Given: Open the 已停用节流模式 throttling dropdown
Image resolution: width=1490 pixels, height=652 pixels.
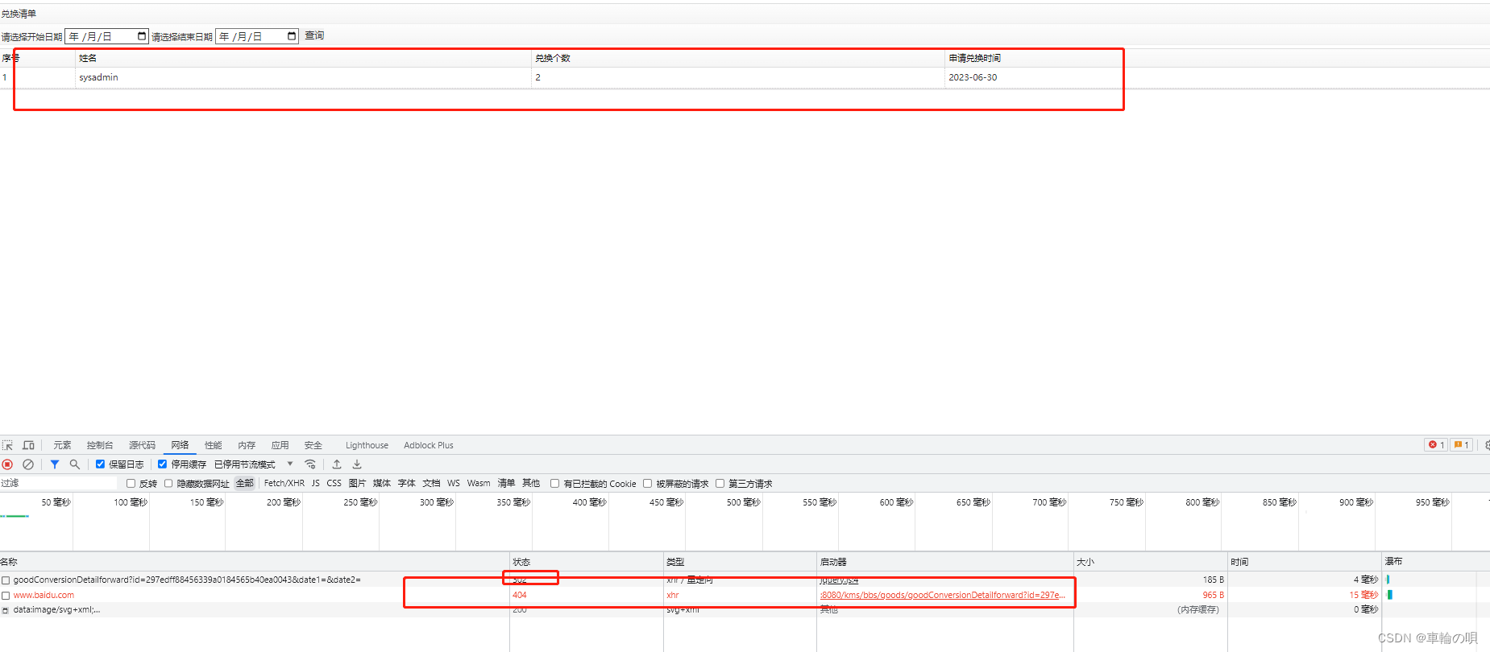Looking at the screenshot, I should pos(253,464).
